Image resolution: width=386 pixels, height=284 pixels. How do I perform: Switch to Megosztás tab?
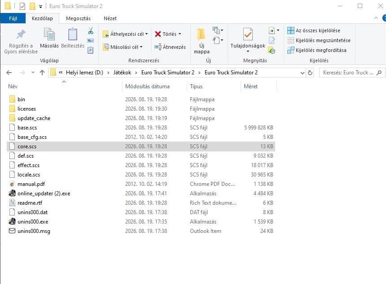pyautogui.click(x=78, y=18)
